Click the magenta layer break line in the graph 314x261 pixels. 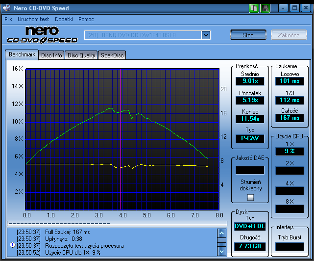pyautogui.click(x=121, y=139)
